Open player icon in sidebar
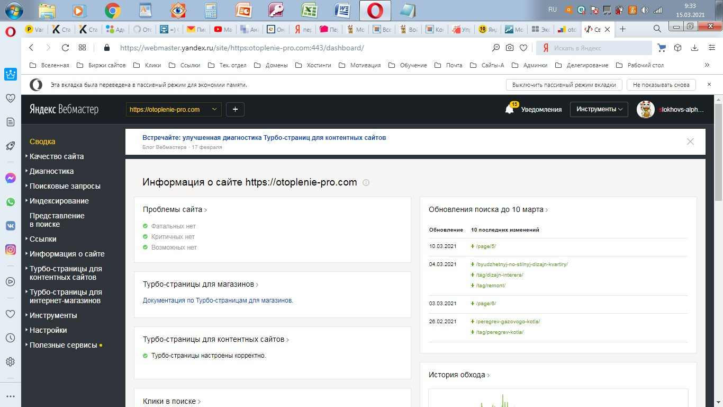723x407 pixels. pos(10,281)
